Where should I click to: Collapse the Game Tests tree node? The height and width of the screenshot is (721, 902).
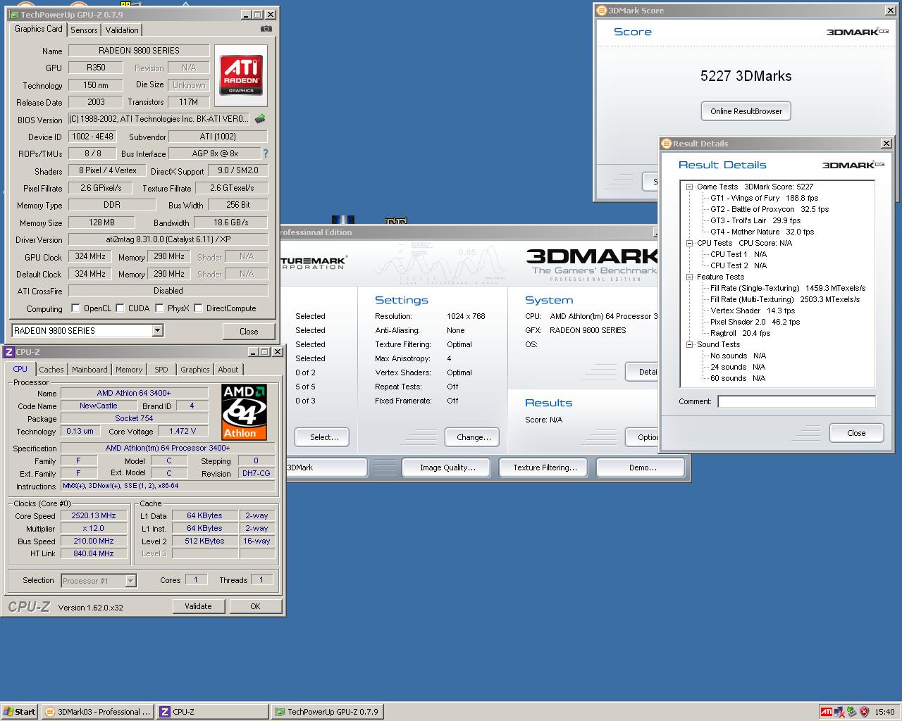[690, 187]
